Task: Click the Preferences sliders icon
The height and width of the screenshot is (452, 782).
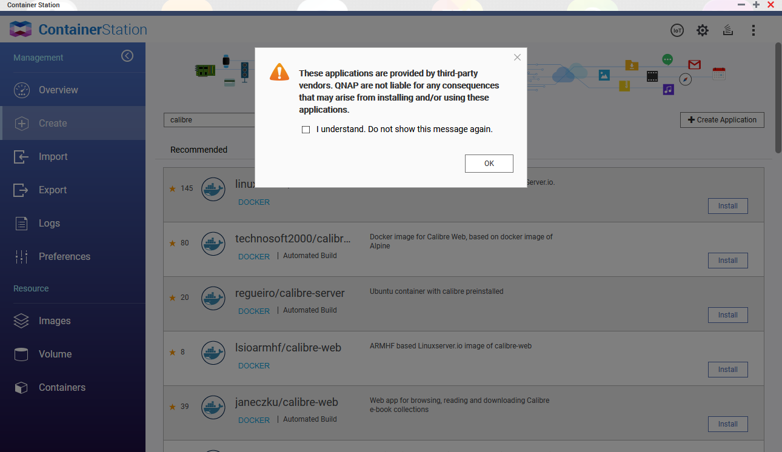Action: 21,256
